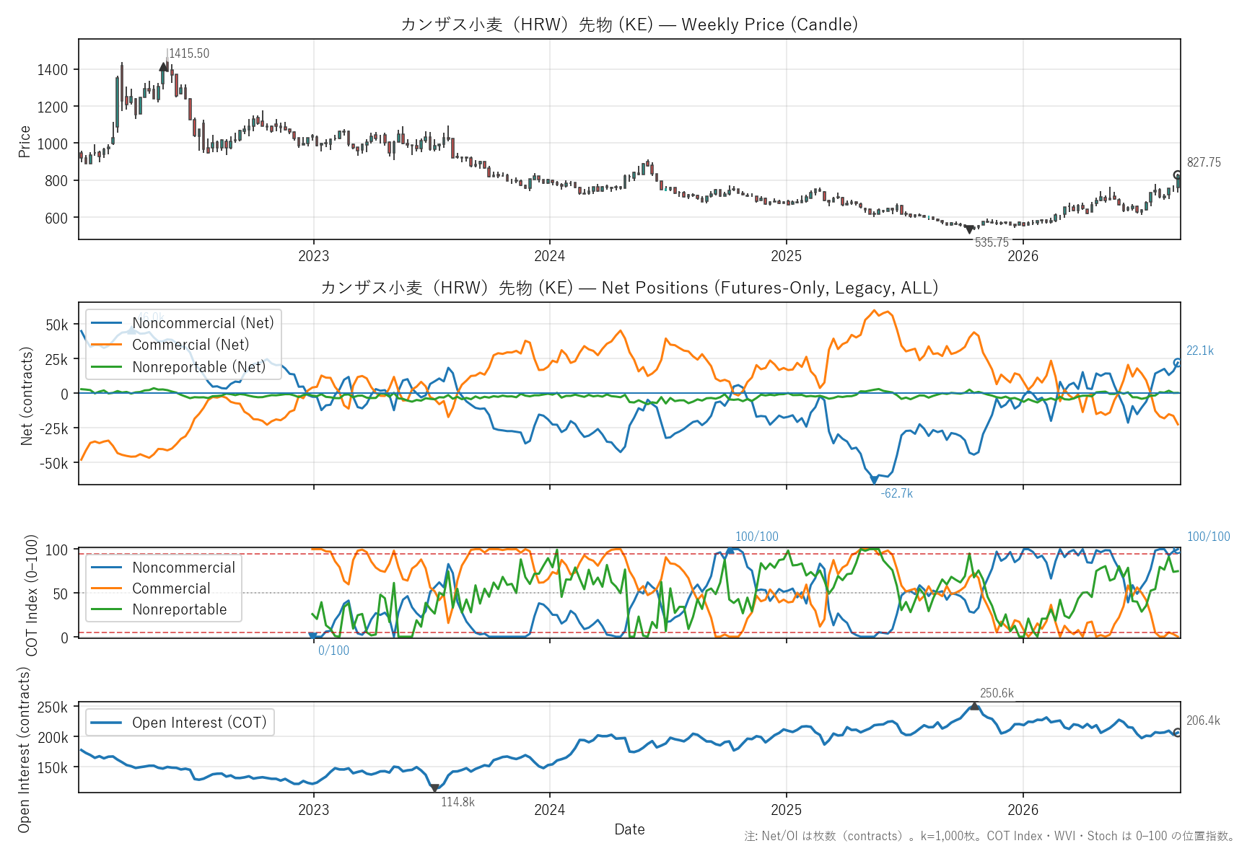Screen dimensions: 1247x851
Task: Select Nonreportable in the COT Index legend
Action: point(180,609)
